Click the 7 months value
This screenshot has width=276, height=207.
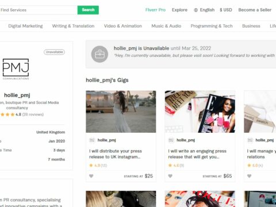[x=56, y=159]
